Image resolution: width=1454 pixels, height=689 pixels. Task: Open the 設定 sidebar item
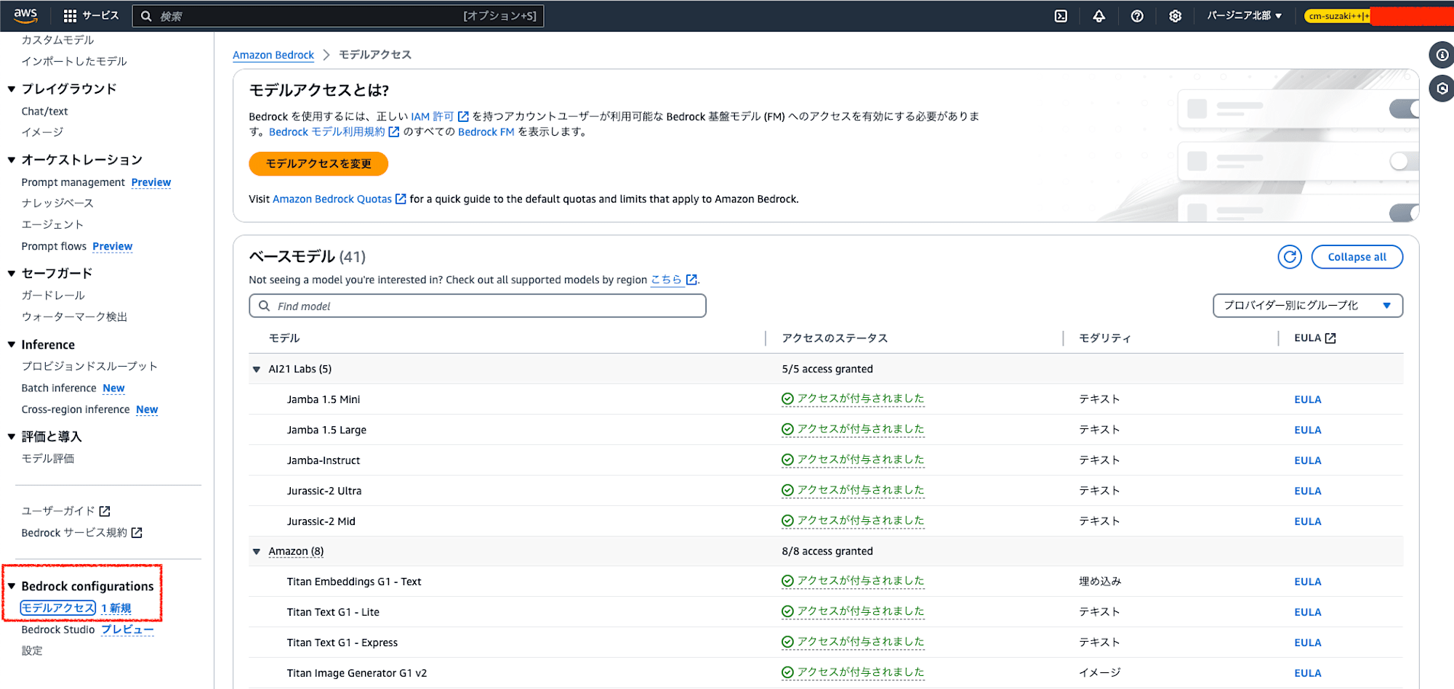[32, 651]
